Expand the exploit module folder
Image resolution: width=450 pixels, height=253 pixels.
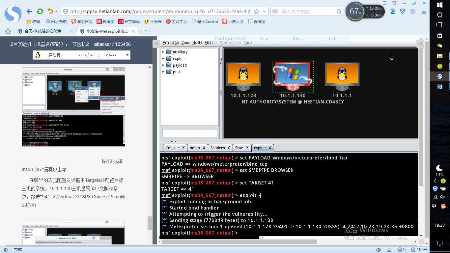point(163,58)
